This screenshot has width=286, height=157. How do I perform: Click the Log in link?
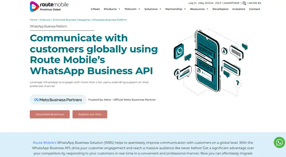tap(192, 3)
